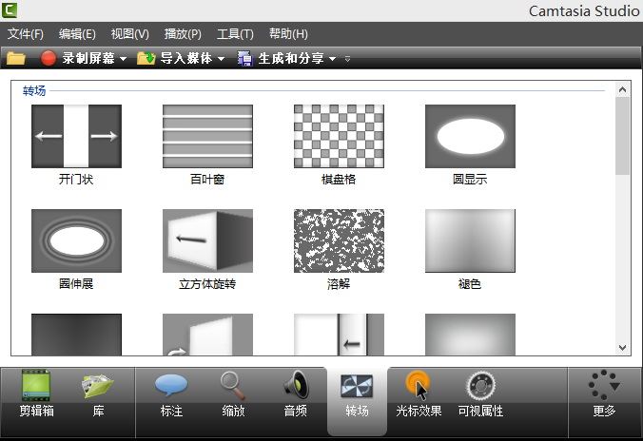Screen dimensions: 643x441
Task: Switch to the 转场 transitions tab
Action: pos(357,393)
